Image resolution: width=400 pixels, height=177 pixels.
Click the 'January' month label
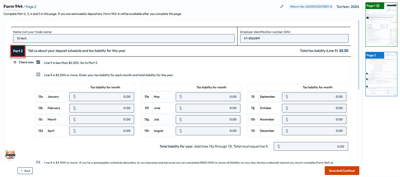point(53,97)
